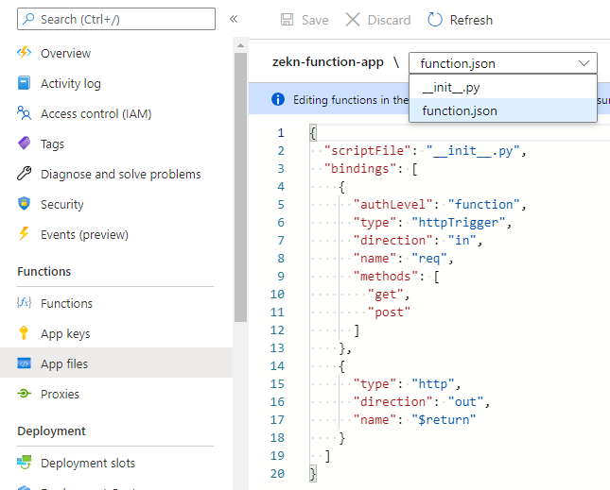610x490 pixels.
Task: Click the sidebar vertical scrollbar
Action: click(241, 189)
